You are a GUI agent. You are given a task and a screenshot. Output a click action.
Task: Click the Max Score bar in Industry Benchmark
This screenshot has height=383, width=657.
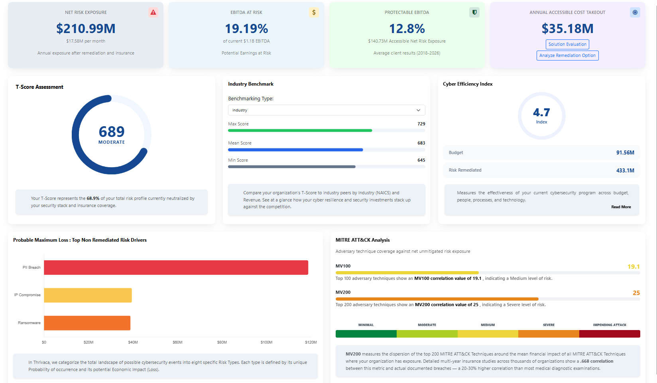[300, 130]
